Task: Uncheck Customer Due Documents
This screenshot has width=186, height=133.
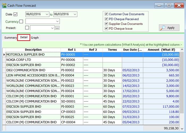Action: [107, 14]
